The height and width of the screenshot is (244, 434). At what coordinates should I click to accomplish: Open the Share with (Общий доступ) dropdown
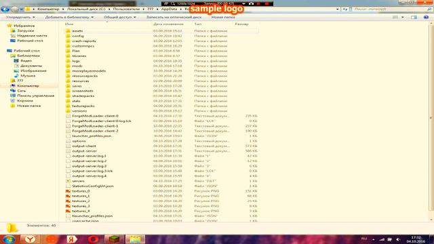tap(120, 17)
